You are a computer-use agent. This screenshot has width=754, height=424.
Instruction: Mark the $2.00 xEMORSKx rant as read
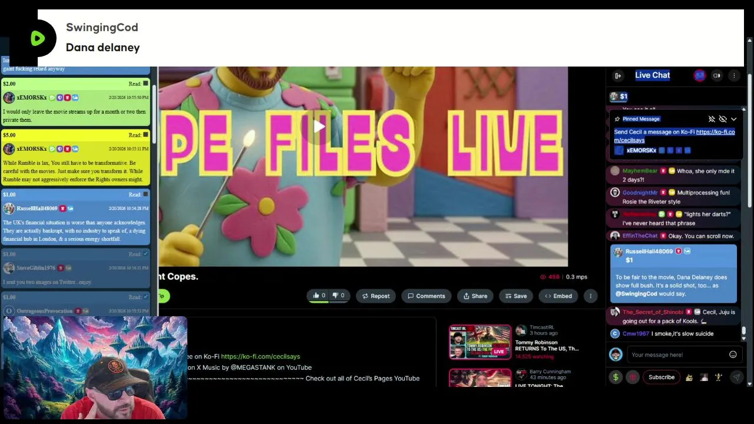(145, 84)
